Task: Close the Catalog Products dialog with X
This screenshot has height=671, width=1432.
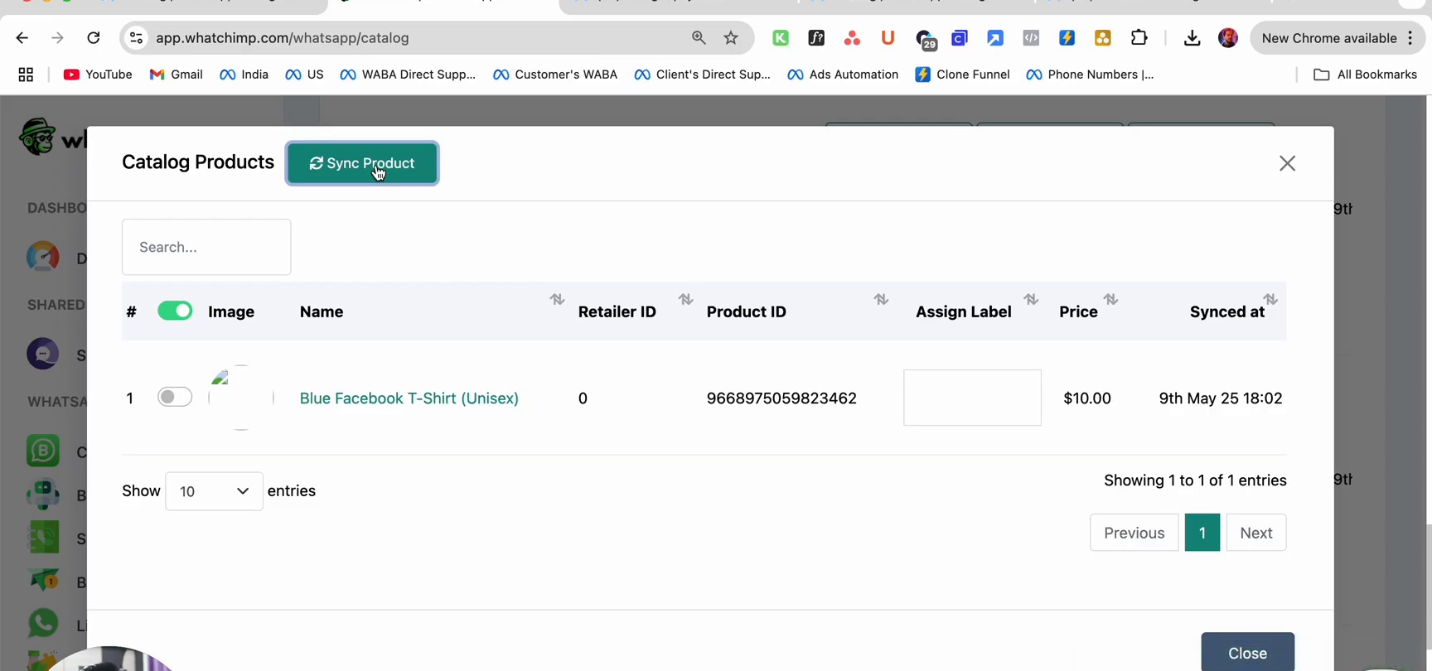Action: coord(1287,163)
